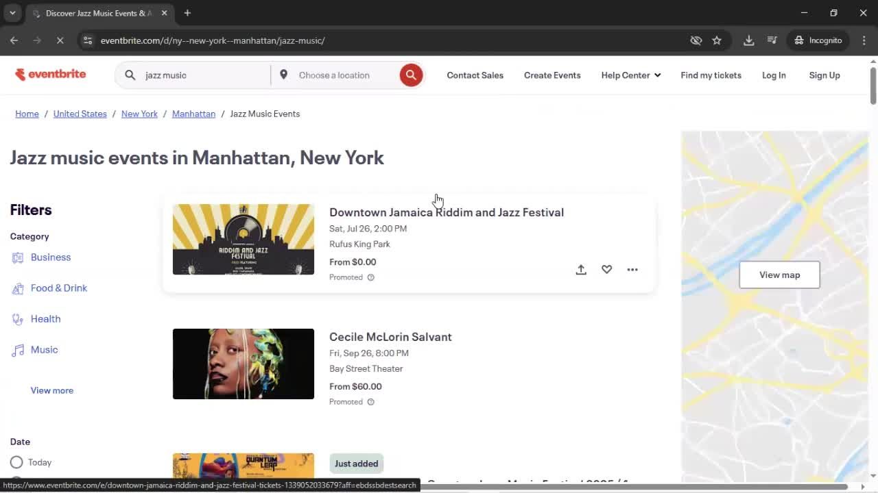Open Chrome menu three dots

864,40
